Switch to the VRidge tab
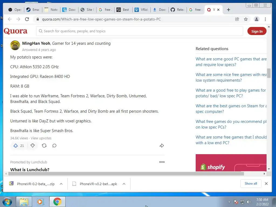 pos(141,10)
